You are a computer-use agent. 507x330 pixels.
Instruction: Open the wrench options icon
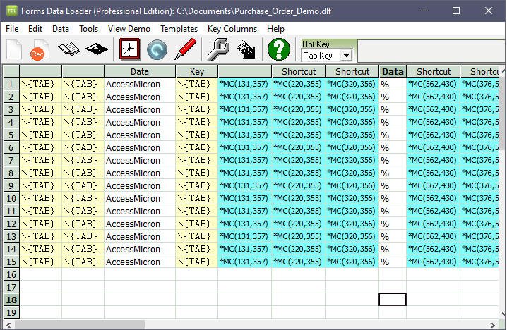218,49
